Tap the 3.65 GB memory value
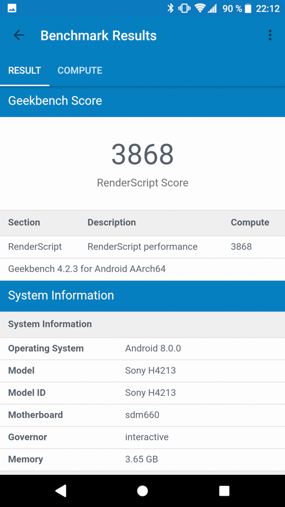 (x=141, y=459)
